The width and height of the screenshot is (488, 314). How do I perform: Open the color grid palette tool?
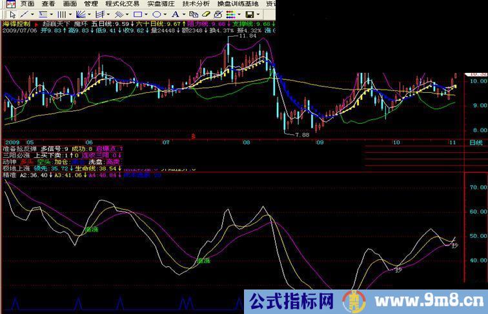click(x=230, y=14)
